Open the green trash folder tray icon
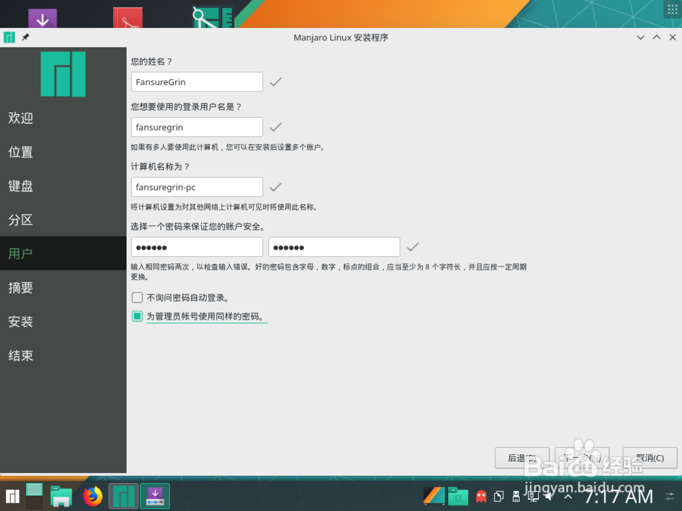The width and height of the screenshot is (682, 511). pyautogui.click(x=458, y=496)
